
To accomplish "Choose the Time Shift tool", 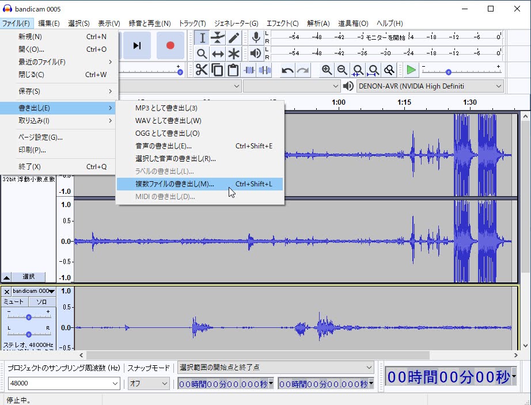I will pyautogui.click(x=218, y=54).
